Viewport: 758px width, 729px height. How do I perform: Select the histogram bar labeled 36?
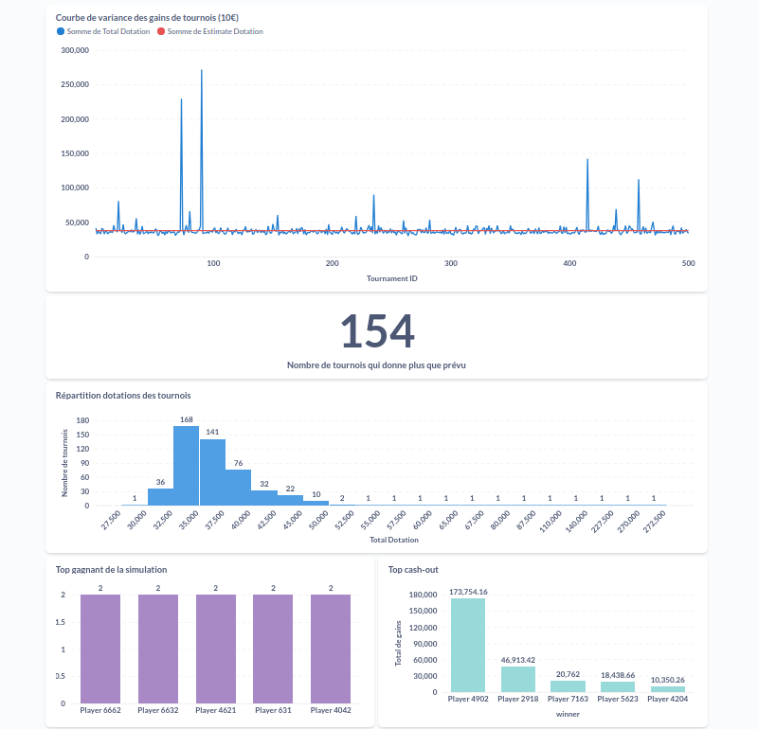(x=160, y=497)
